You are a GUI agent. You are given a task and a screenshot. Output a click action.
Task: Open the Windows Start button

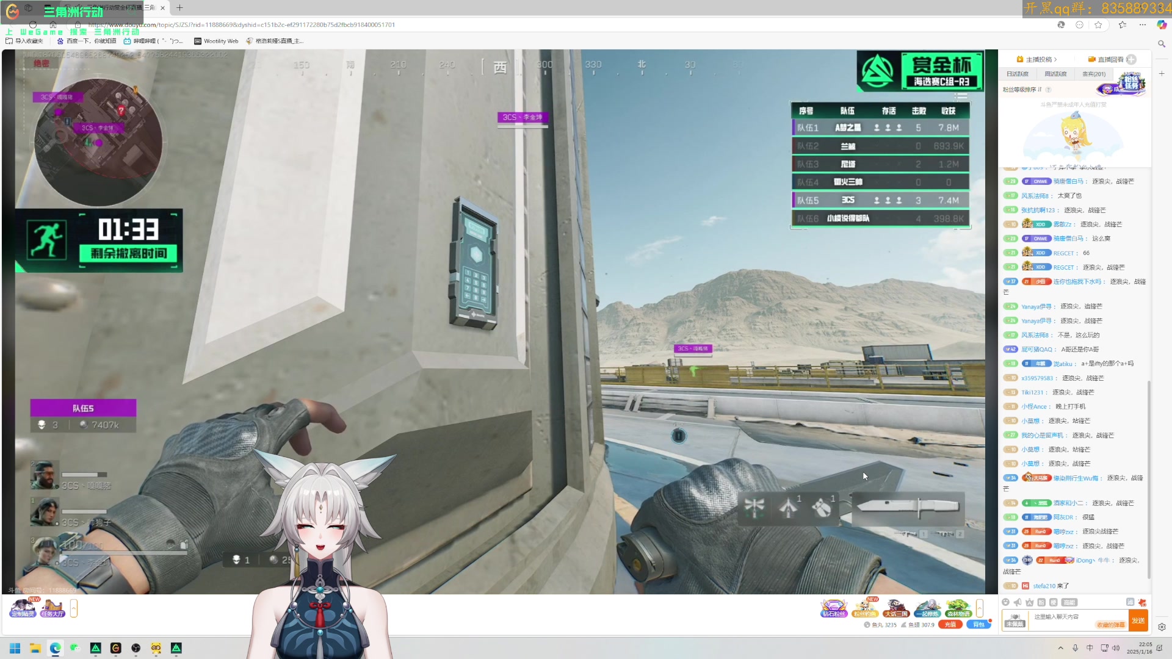tap(15, 648)
